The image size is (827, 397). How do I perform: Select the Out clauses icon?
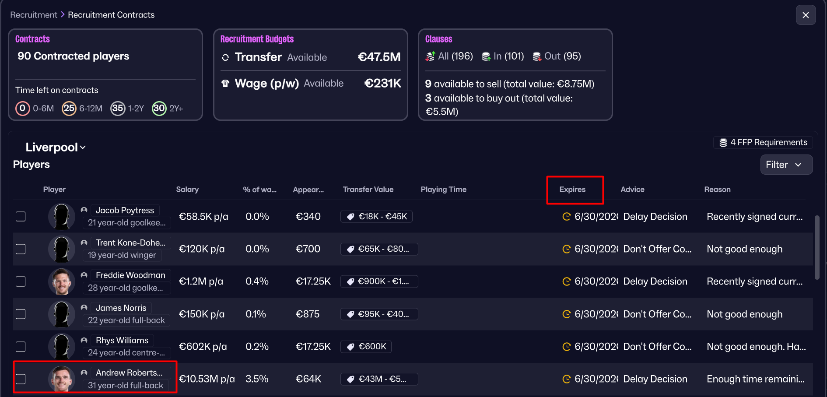click(x=537, y=56)
